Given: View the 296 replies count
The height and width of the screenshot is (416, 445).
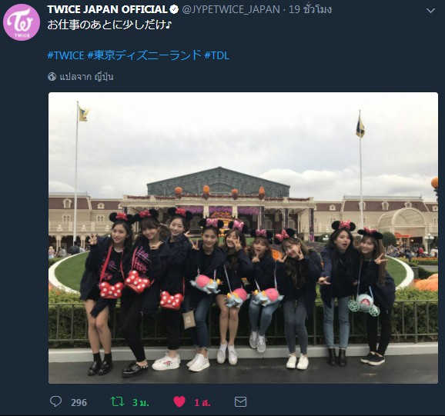Looking at the screenshot, I should coord(79,402).
